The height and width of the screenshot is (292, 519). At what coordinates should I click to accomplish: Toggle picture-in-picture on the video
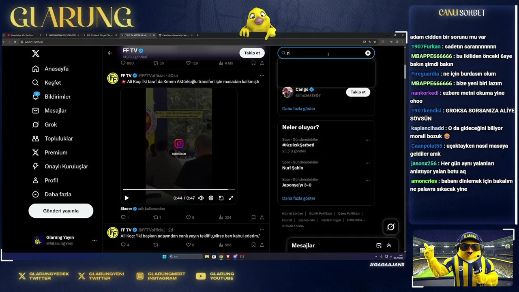click(x=221, y=198)
